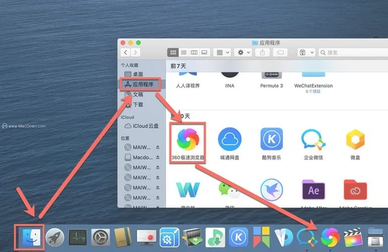The image size is (388, 252).
Task: Open Activity Monitor in the Dock
Action: click(78, 238)
